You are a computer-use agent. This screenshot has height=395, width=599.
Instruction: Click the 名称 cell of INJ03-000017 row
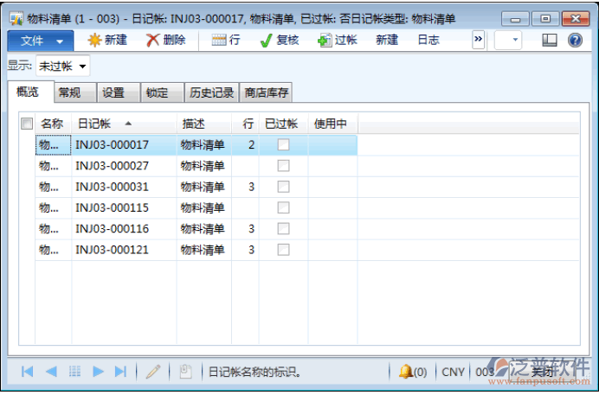click(x=53, y=145)
